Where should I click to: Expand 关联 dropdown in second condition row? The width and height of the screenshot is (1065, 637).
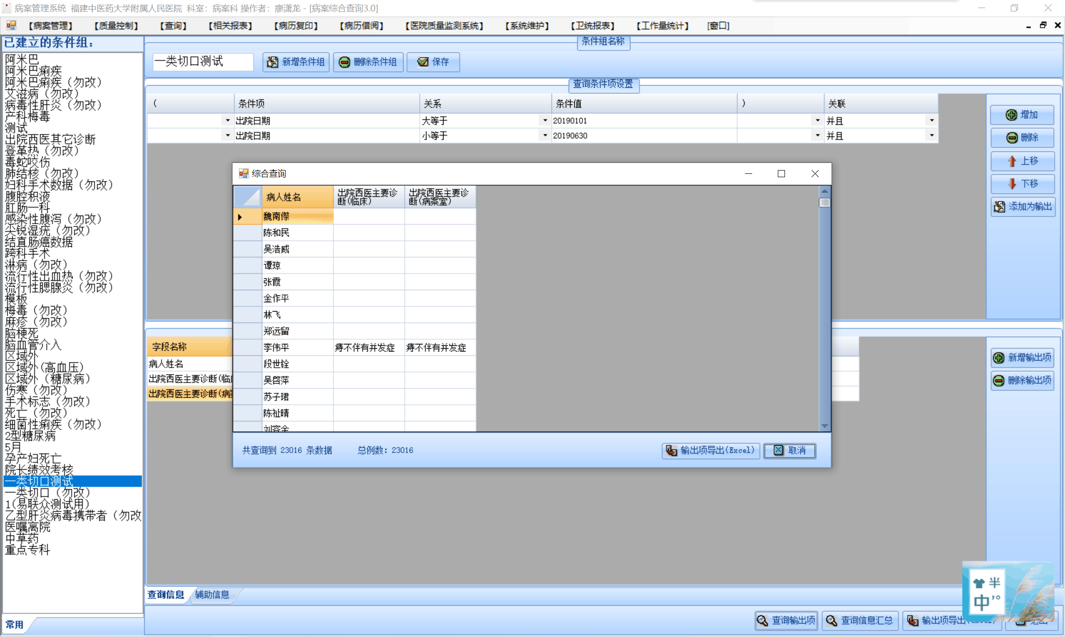click(x=931, y=136)
